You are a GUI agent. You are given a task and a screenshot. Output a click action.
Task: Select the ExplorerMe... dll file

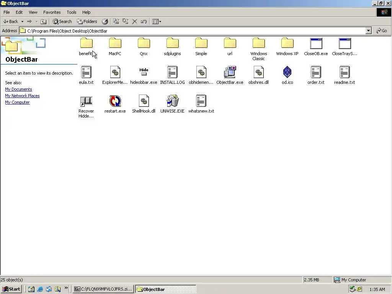[x=115, y=72]
